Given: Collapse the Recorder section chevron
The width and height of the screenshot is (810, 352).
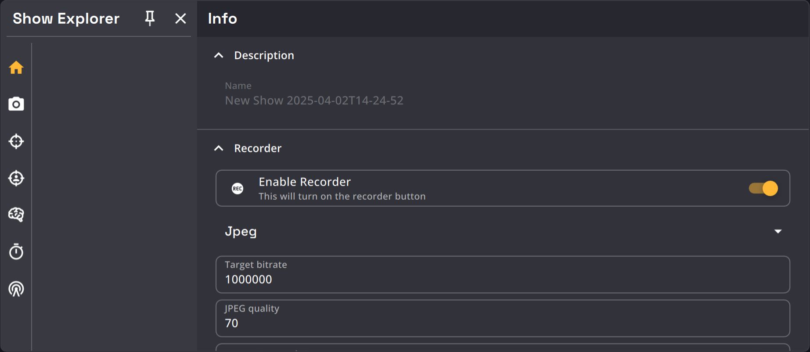Looking at the screenshot, I should coord(219,148).
